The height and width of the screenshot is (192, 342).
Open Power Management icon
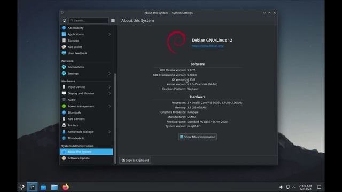(x=64, y=106)
